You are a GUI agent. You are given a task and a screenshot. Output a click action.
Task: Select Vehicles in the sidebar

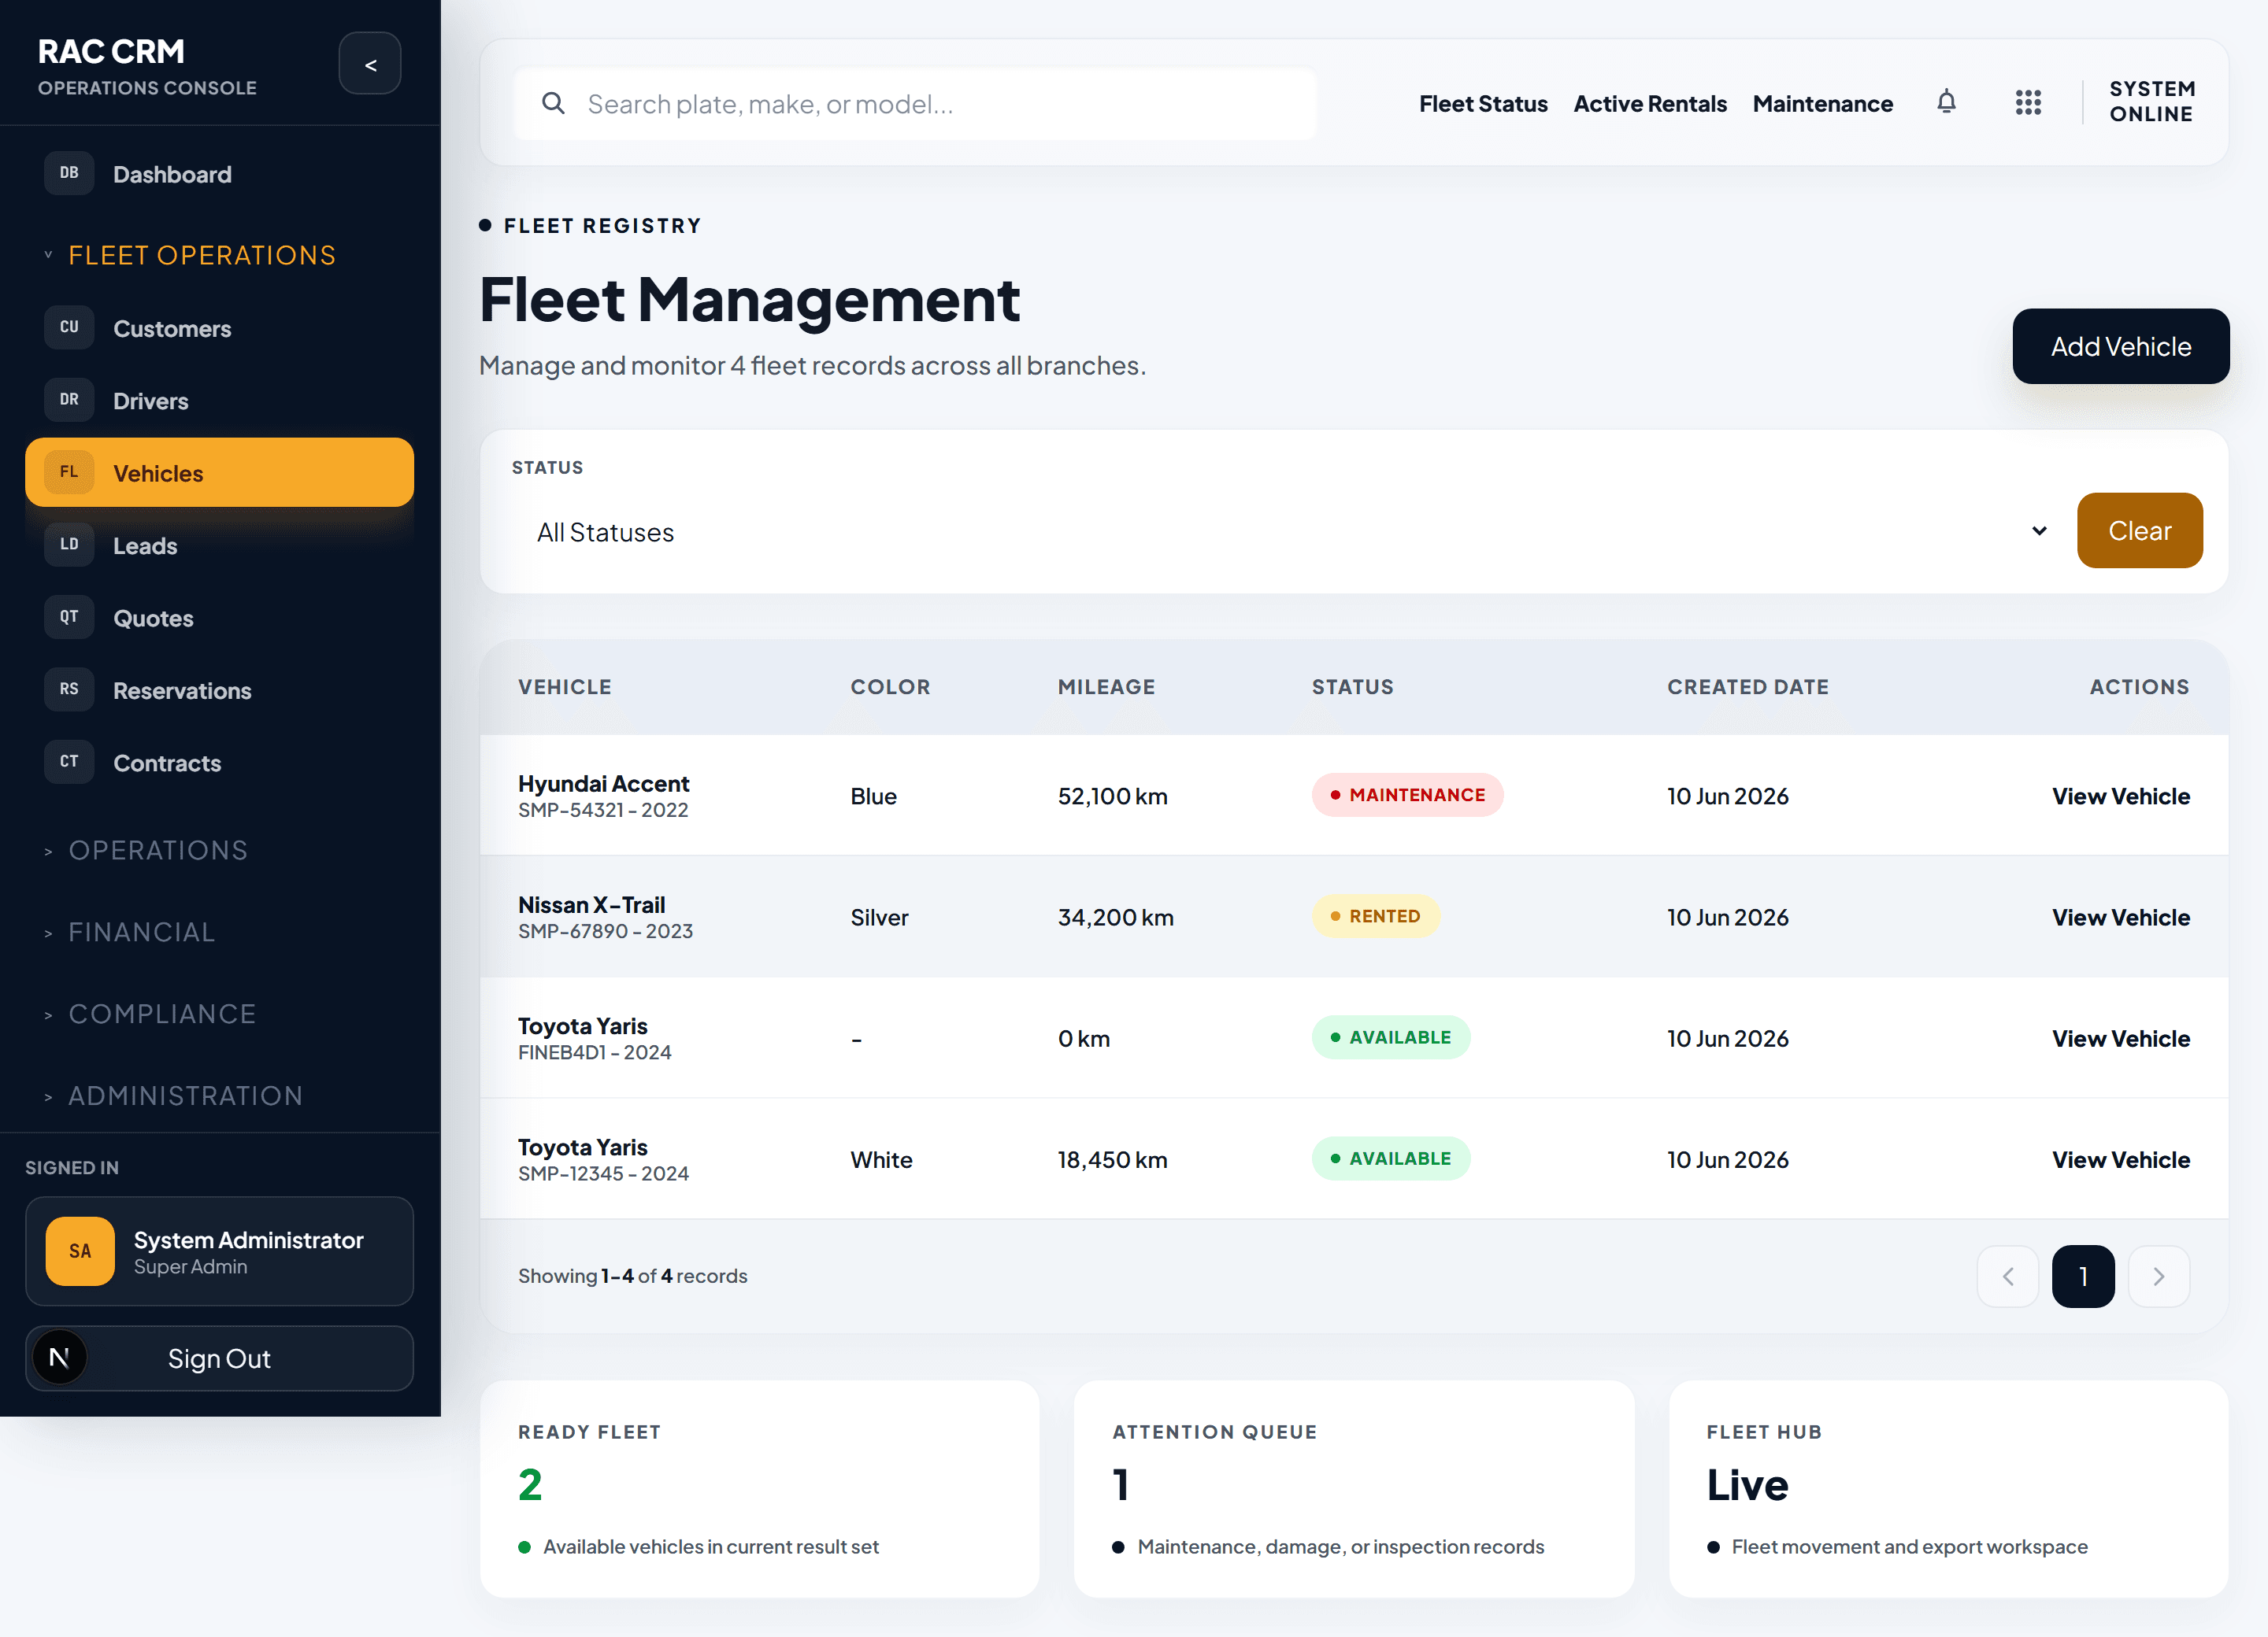point(219,473)
